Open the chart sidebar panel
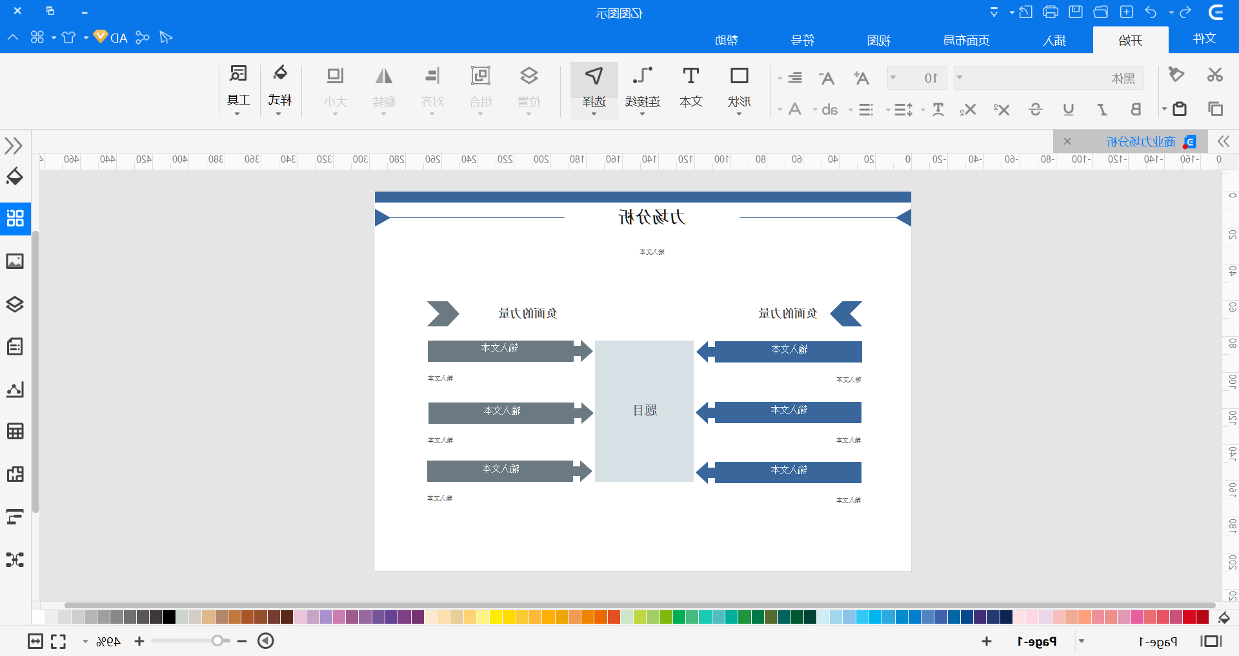Screen dimensions: 1239x656 point(15,390)
